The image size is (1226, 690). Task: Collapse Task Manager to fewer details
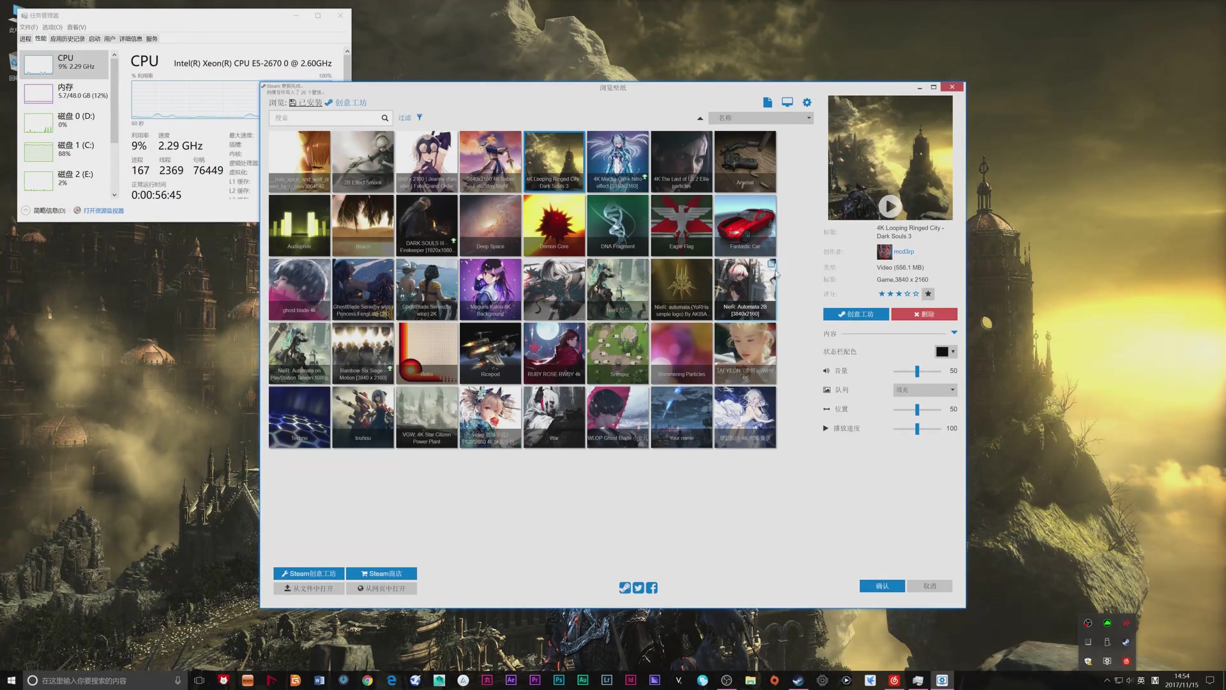point(43,210)
